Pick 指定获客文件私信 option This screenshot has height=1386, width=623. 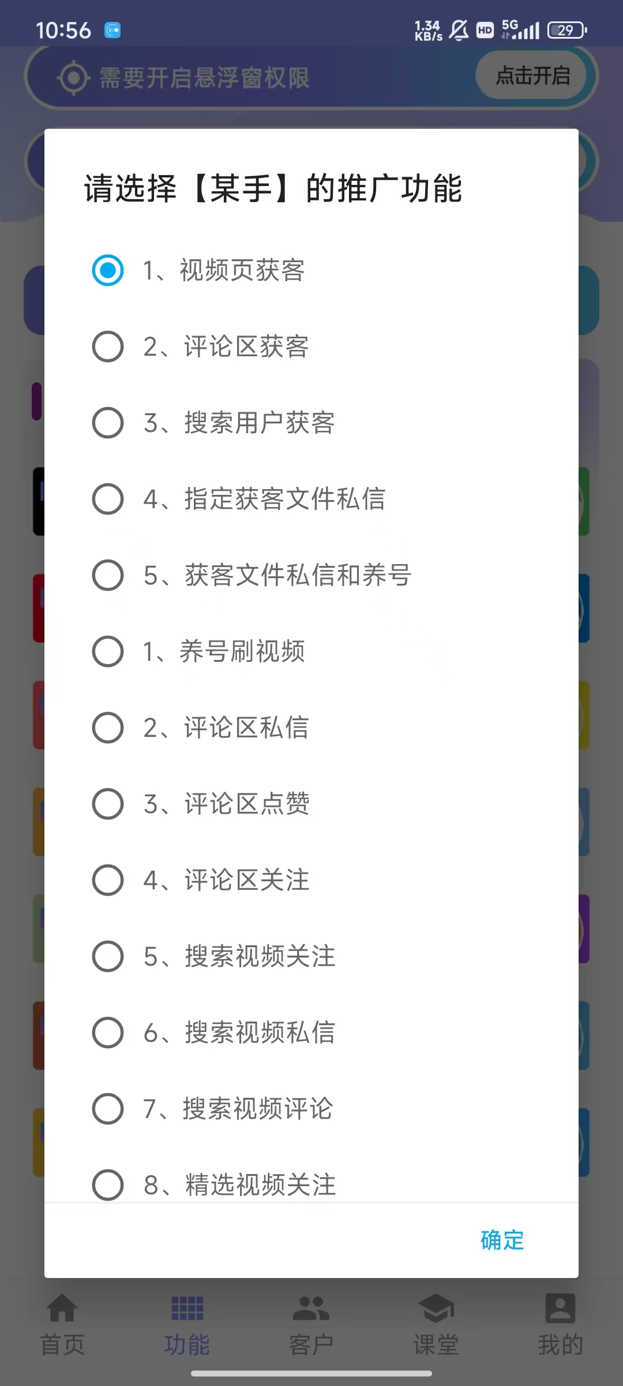click(108, 499)
